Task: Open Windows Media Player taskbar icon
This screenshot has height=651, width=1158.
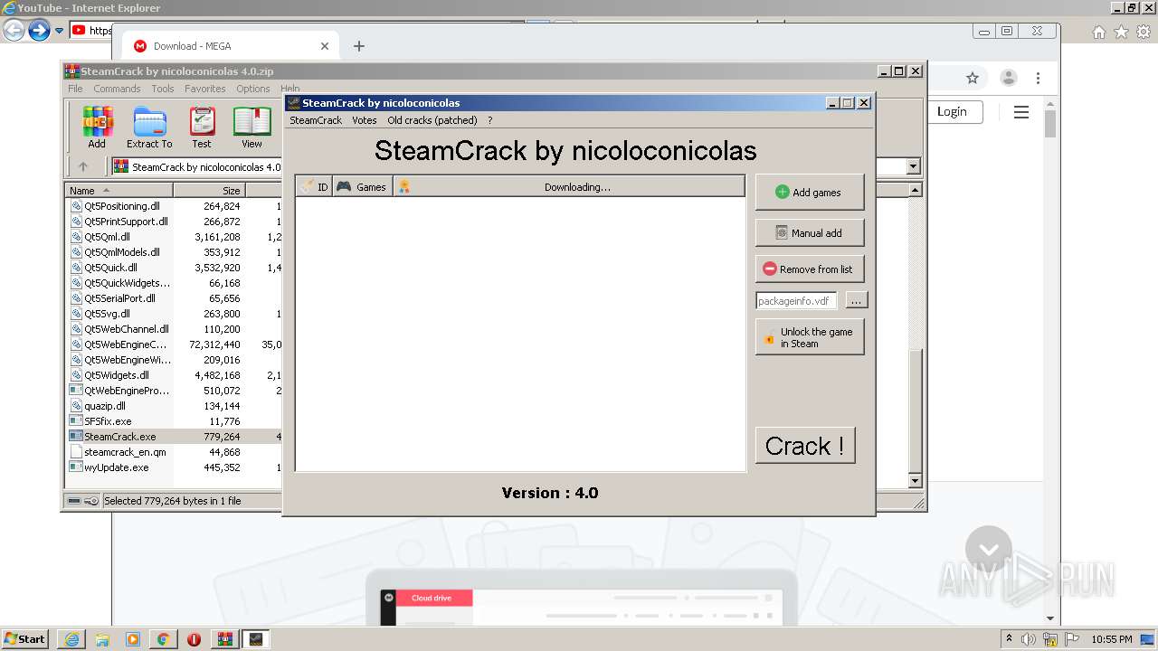Action: coord(133,639)
